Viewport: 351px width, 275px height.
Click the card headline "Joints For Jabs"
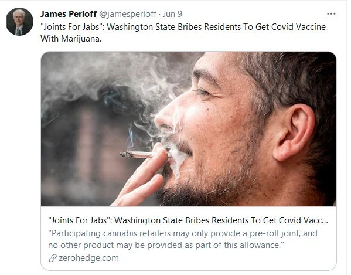point(188,220)
